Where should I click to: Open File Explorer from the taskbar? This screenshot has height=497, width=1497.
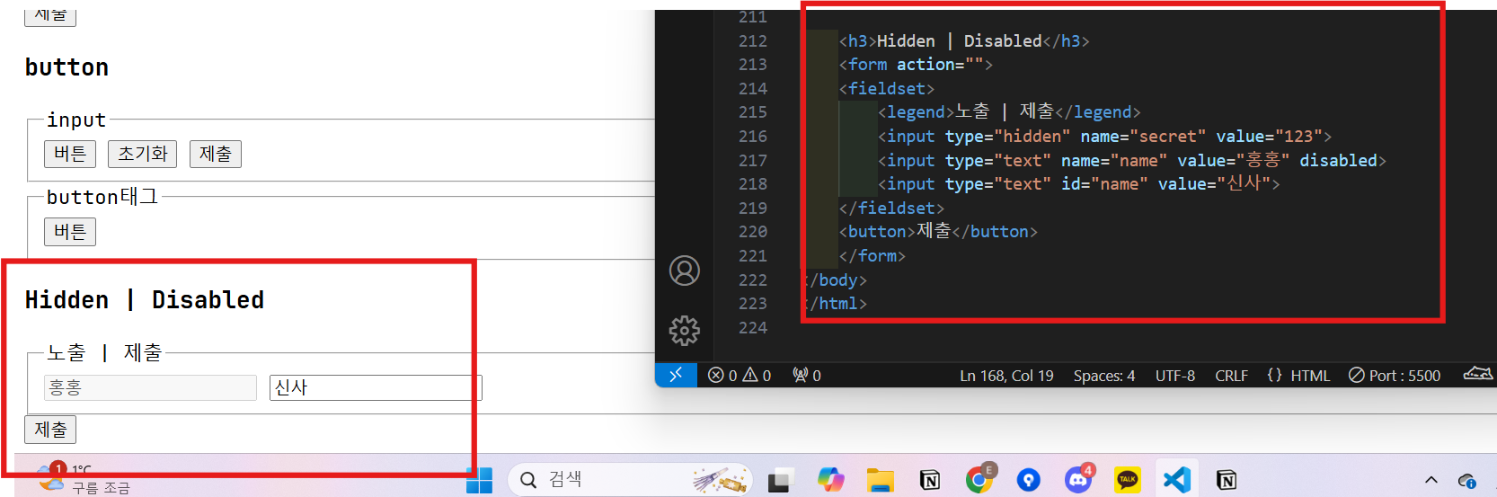[x=880, y=481]
